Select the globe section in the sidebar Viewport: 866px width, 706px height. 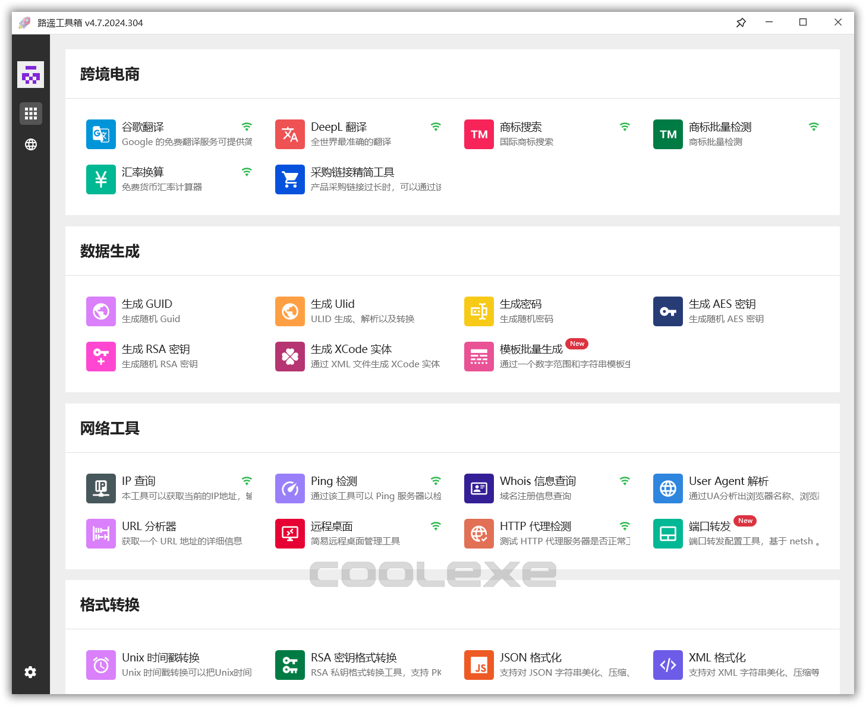(30, 144)
